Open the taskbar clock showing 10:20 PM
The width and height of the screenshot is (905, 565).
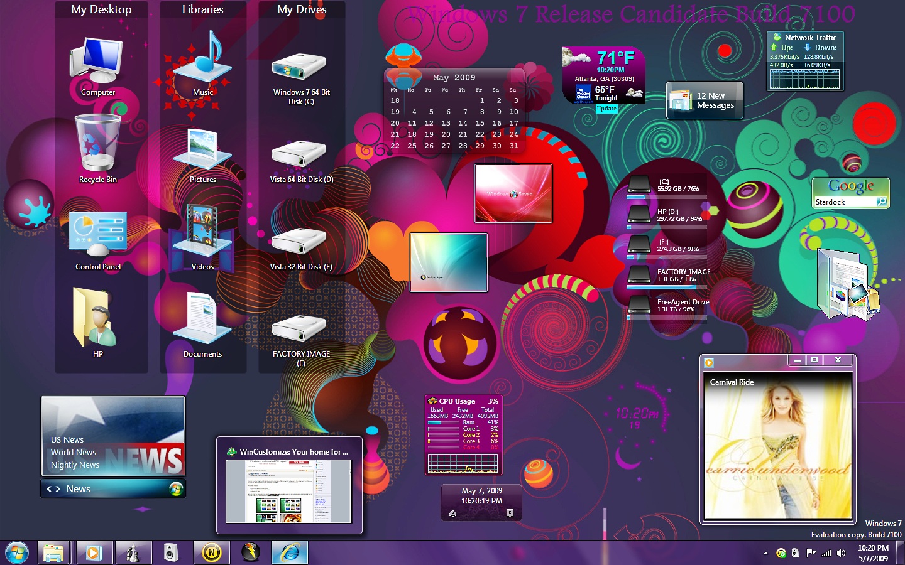[873, 553]
